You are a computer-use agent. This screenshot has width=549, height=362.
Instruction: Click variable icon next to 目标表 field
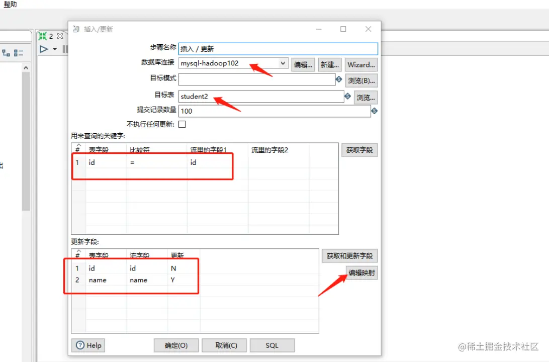tap(347, 96)
